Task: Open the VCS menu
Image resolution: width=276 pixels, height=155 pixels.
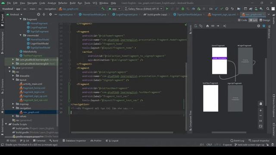Action: [95, 3]
